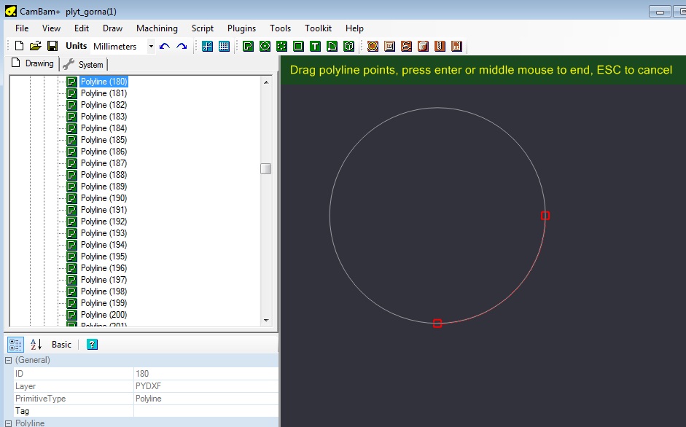Screen dimensions: 686x427
Task: Insert a 3D Profile machining operation
Action: pos(423,46)
